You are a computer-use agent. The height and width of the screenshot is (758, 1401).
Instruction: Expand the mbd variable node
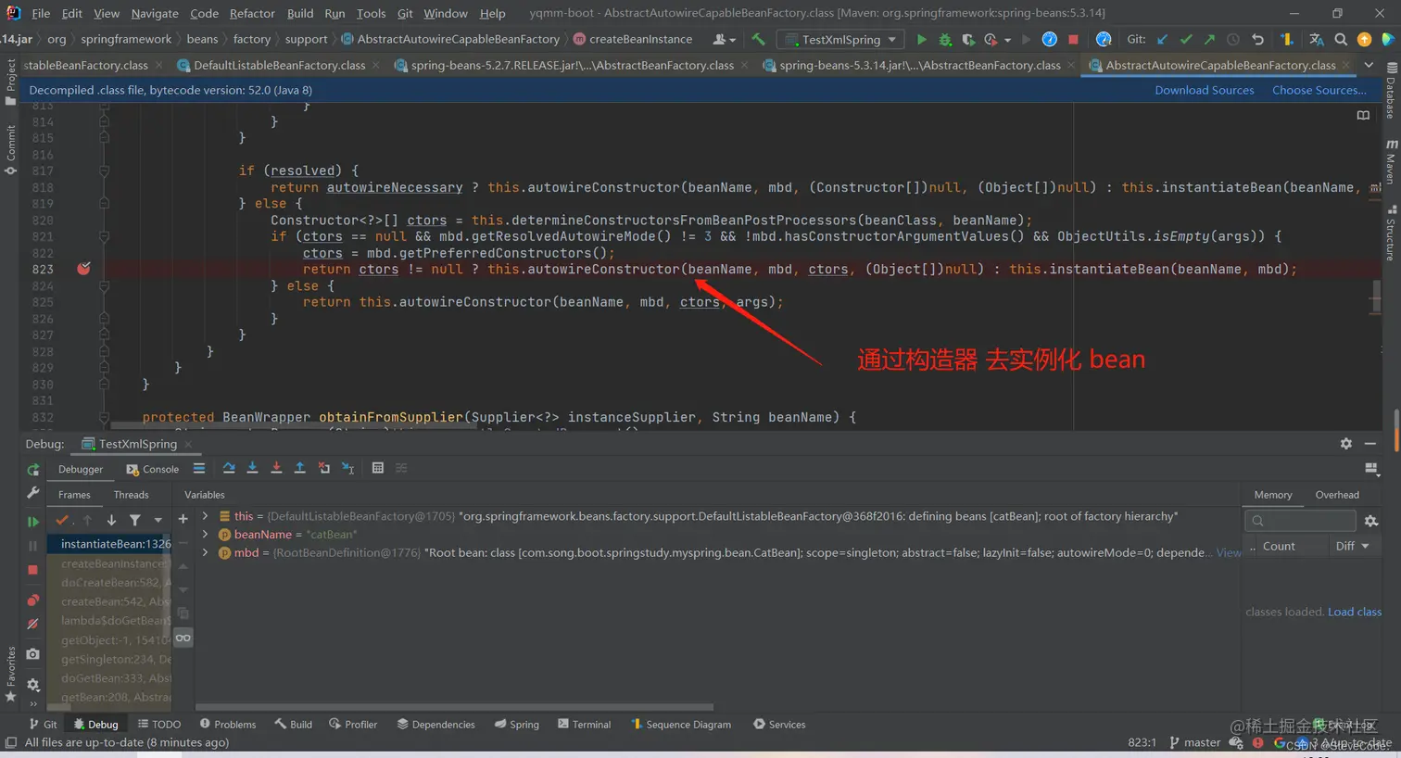point(205,552)
